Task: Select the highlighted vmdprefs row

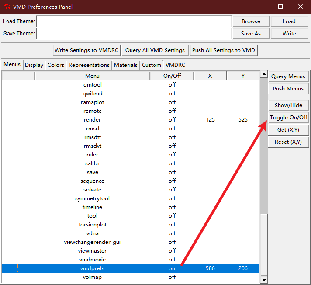Action: coord(131,268)
